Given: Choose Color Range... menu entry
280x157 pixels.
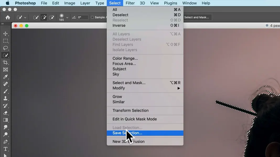Looking at the screenshot, I should tap(145, 59).
